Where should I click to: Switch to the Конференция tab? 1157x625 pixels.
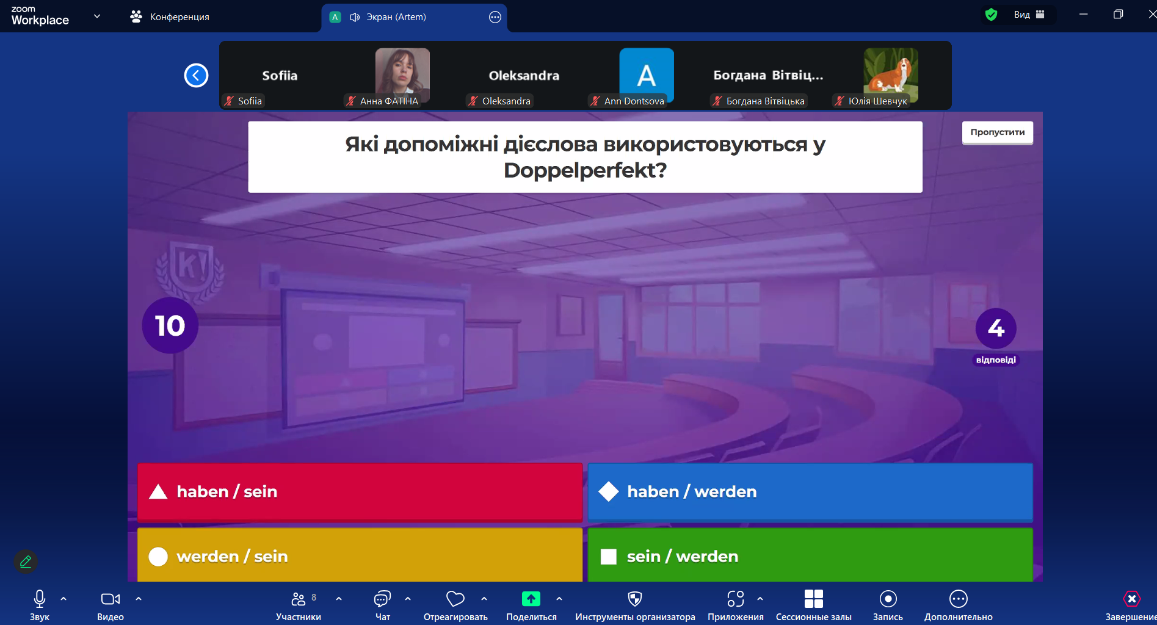[170, 17]
